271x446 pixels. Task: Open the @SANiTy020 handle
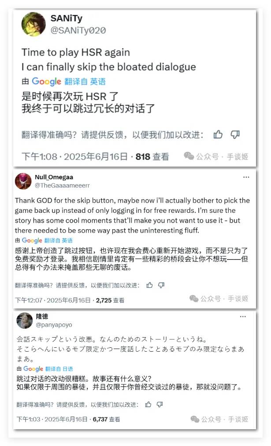click(78, 30)
